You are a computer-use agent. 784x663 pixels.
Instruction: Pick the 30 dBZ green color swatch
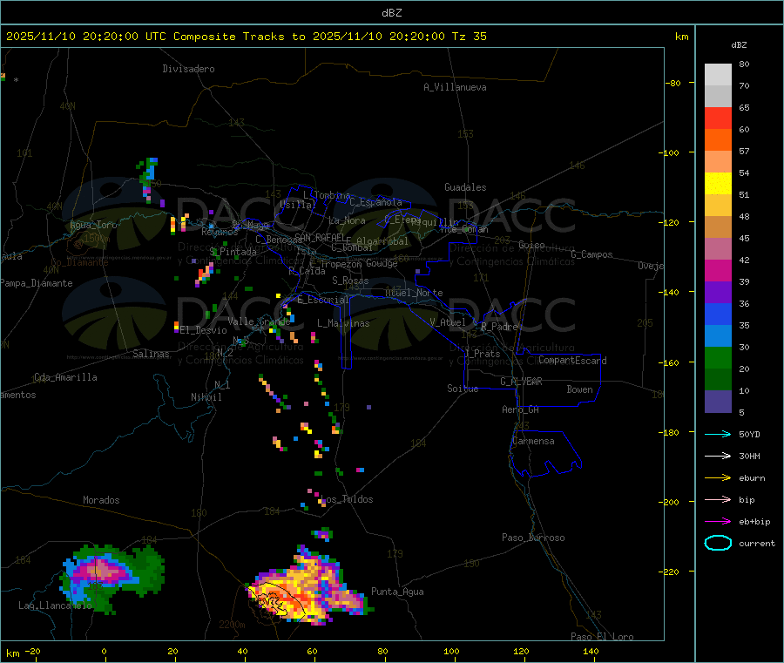pos(718,357)
